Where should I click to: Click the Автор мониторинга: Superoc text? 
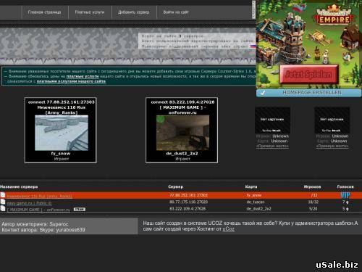35,224
